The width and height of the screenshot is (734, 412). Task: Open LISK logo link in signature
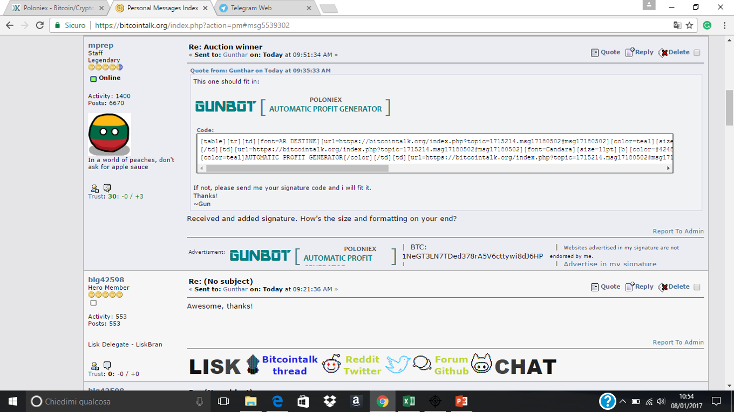click(x=214, y=366)
